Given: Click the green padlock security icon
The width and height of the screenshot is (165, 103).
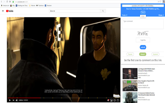Looking at the screenshot, I should point(13,2).
